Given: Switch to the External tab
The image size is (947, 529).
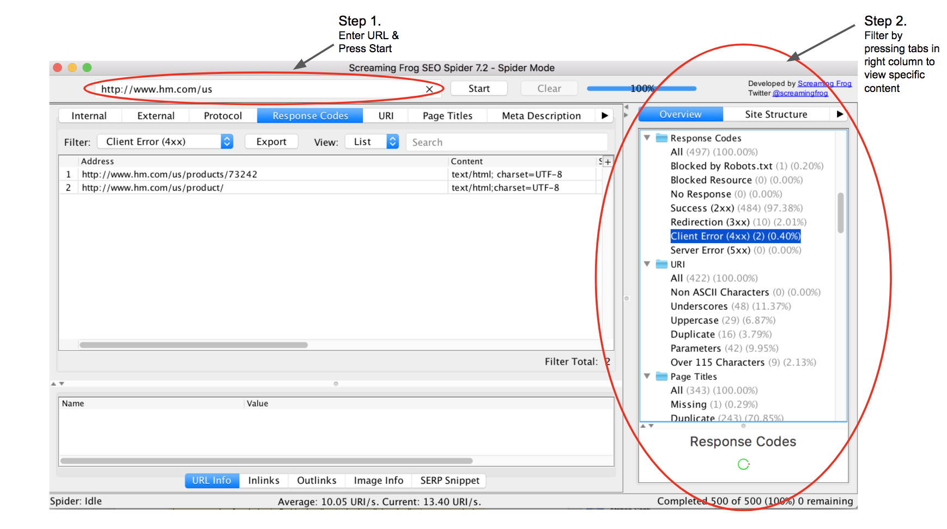Looking at the screenshot, I should click(156, 115).
